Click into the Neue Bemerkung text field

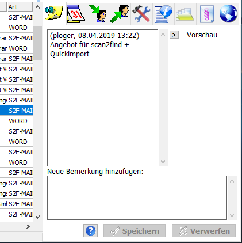point(137,198)
